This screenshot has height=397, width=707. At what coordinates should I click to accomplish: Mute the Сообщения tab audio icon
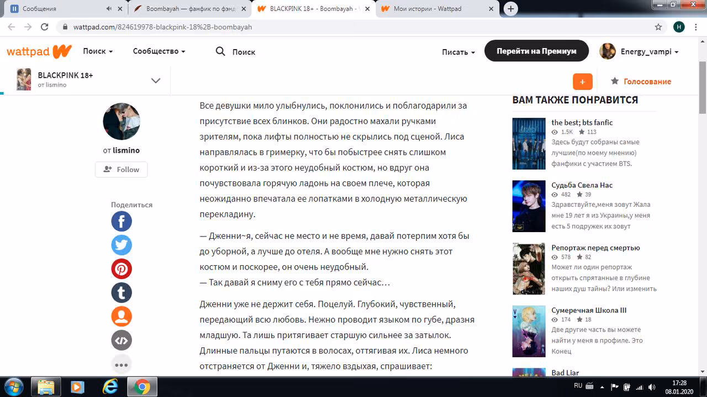coord(109,9)
